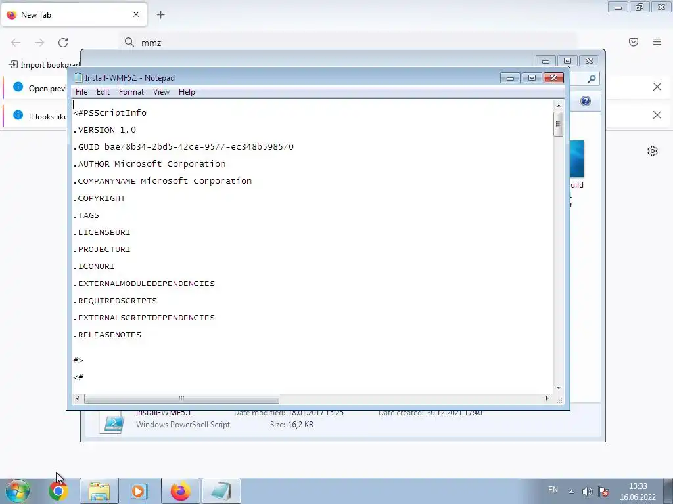Image resolution: width=673 pixels, height=504 pixels.
Task: Open Action Center flag tray icon
Action: coord(603,492)
